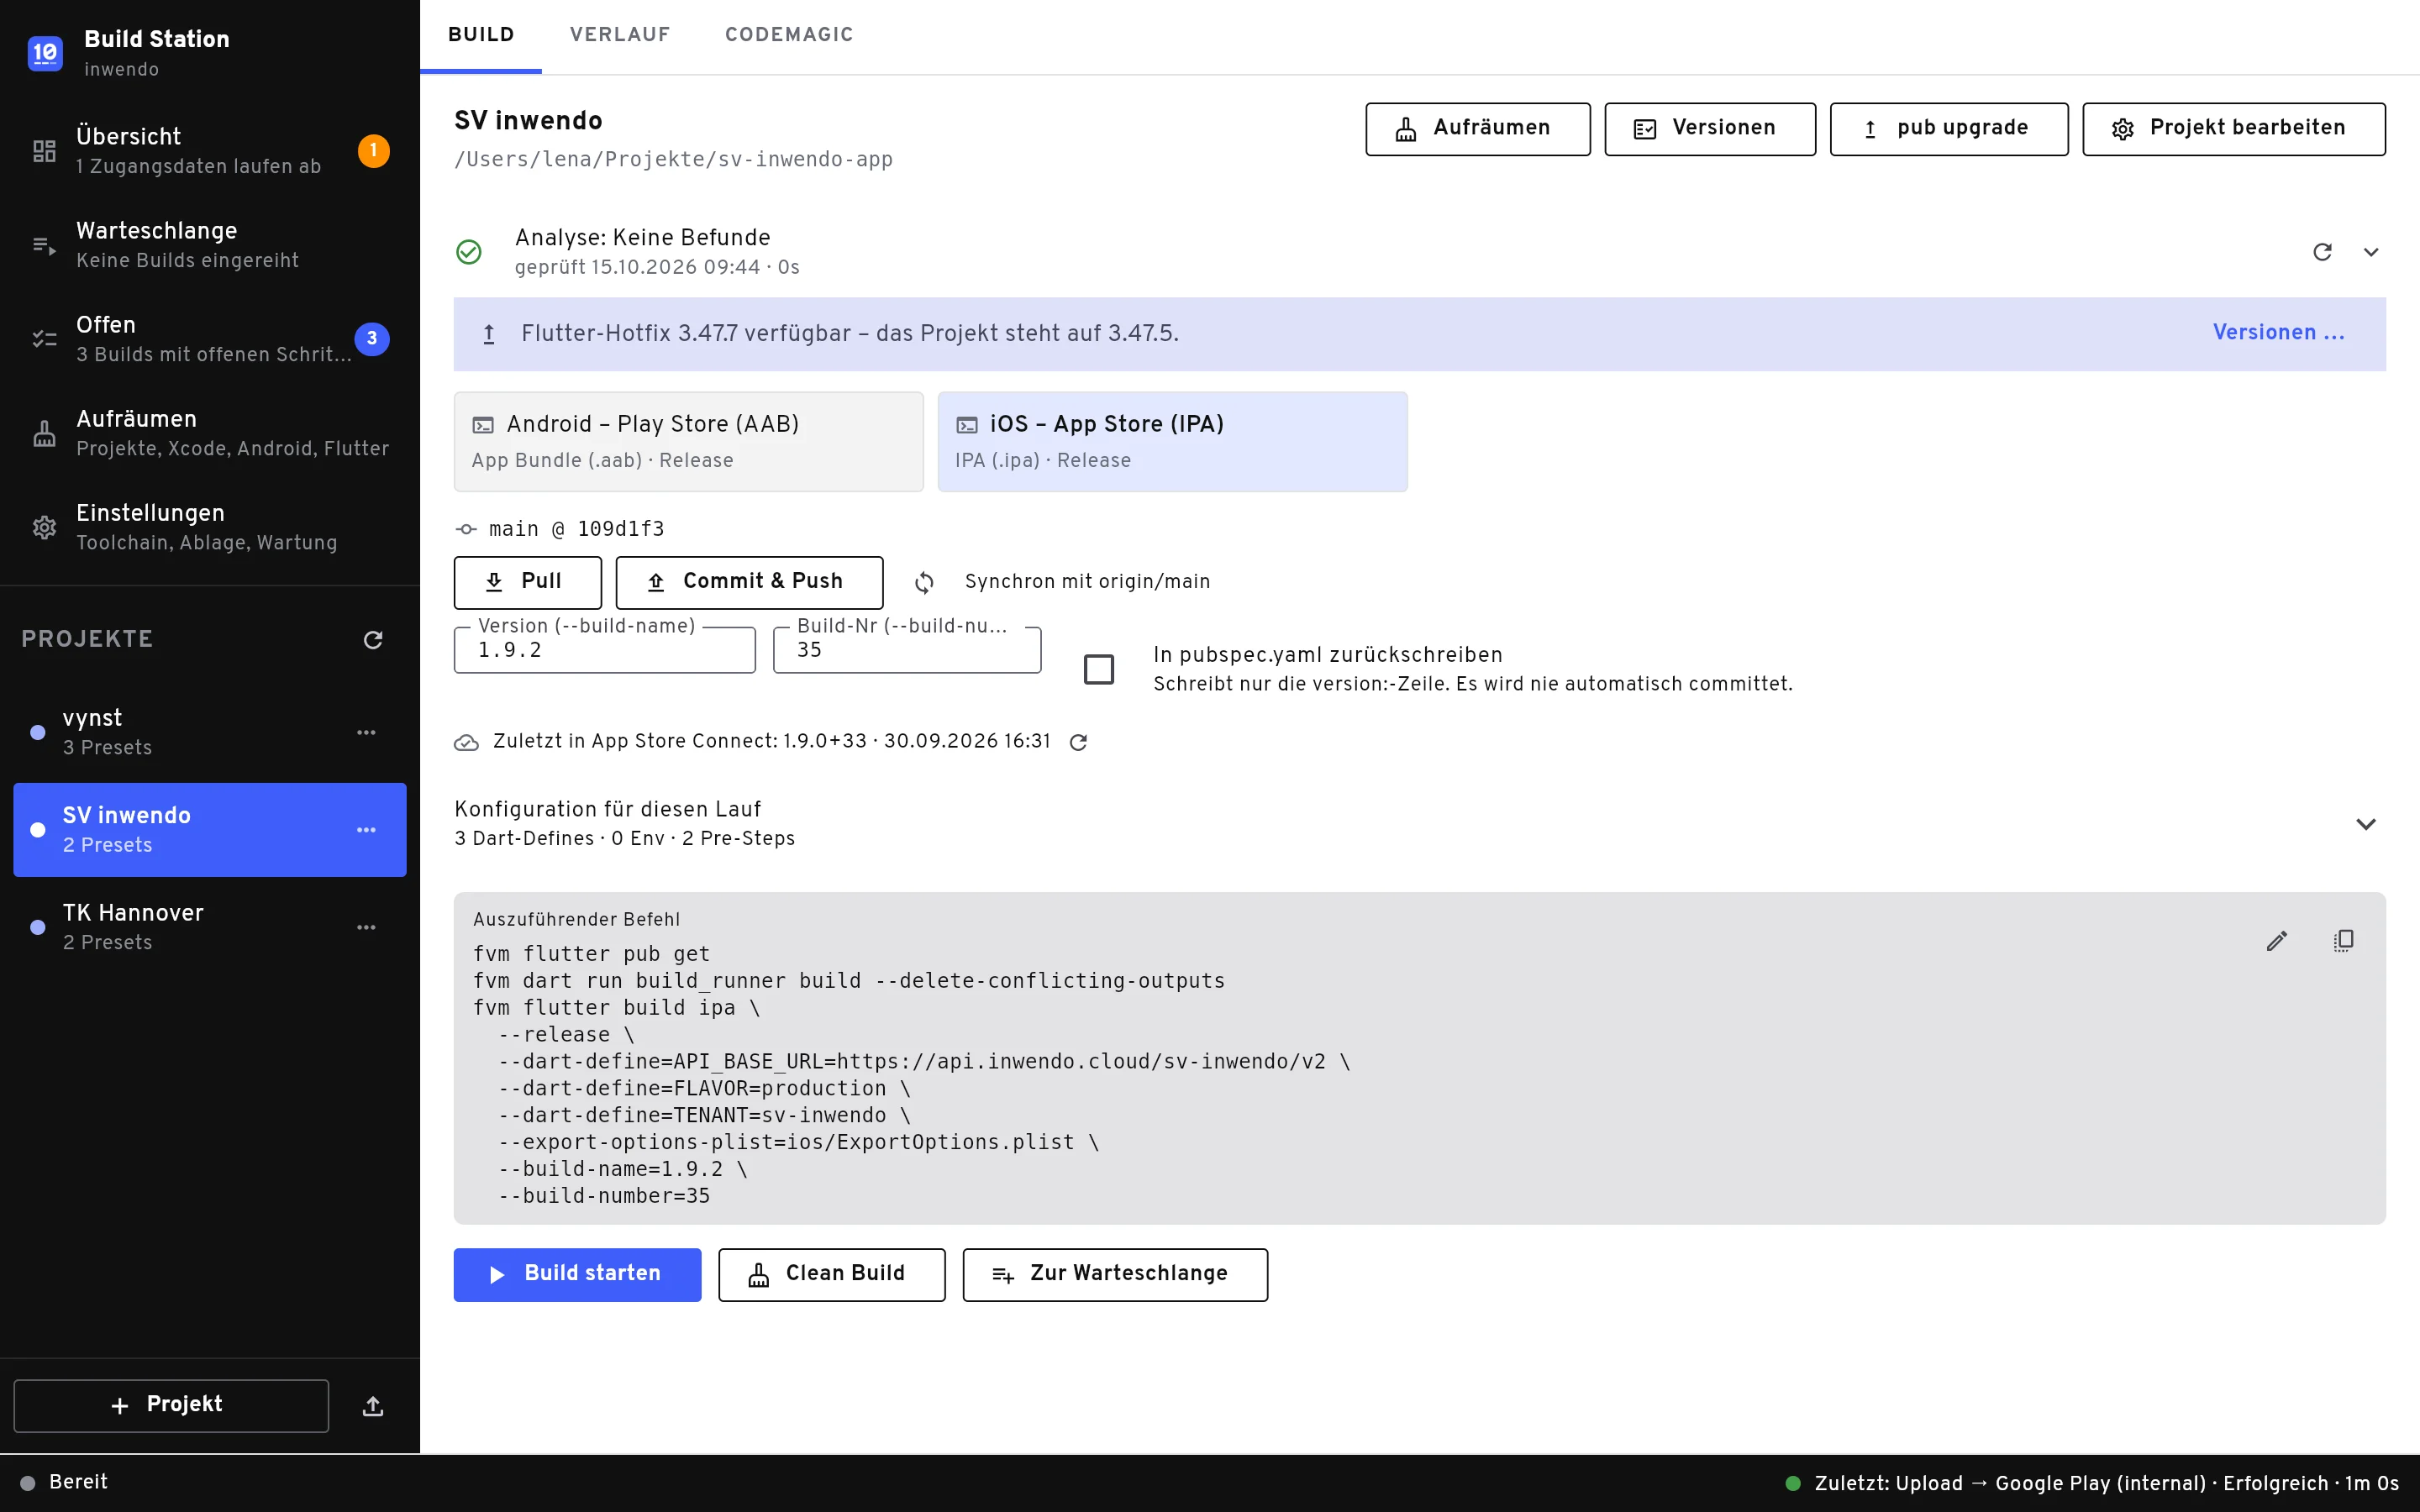Switch to the Verlauf tab
The width and height of the screenshot is (2420, 1512).
click(620, 35)
